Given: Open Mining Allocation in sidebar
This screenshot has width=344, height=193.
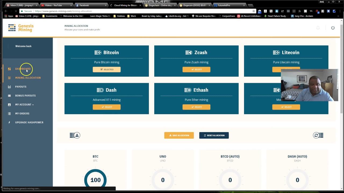Looking at the screenshot, I should [x=28, y=78].
